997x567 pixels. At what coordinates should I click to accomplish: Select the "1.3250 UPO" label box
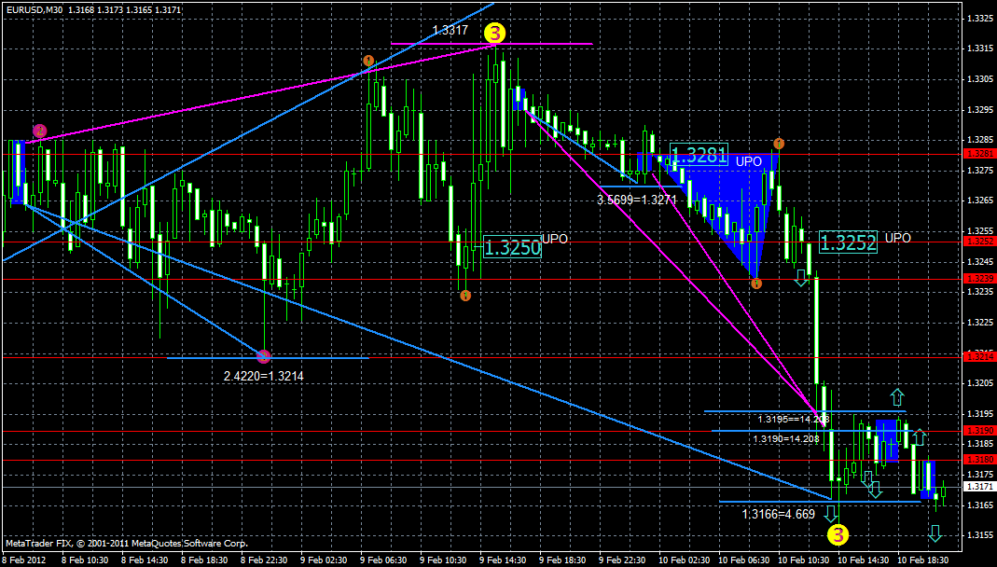click(514, 248)
